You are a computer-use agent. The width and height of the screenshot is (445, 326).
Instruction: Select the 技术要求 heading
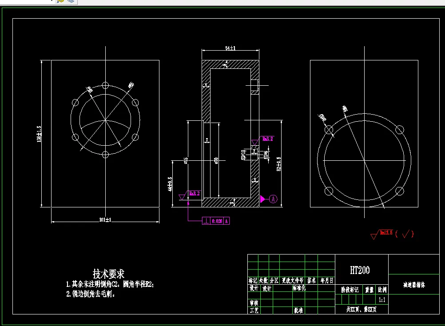pyautogui.click(x=108, y=274)
